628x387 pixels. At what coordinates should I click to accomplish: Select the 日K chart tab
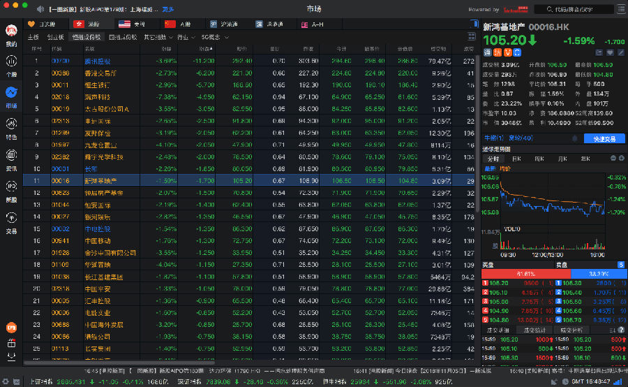tap(516, 159)
